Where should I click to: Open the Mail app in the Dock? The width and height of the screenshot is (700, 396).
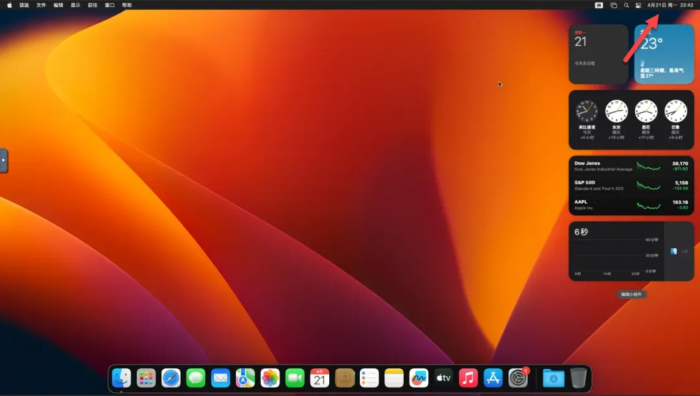click(220, 378)
